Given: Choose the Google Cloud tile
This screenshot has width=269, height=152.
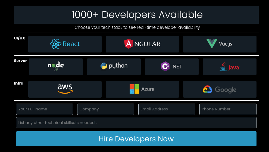Looking at the screenshot, I should 220,89.
